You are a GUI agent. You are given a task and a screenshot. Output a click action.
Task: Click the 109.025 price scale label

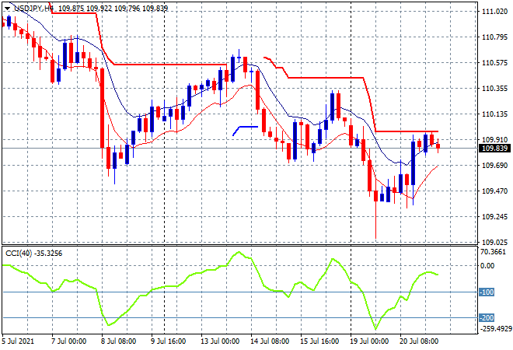(494, 243)
